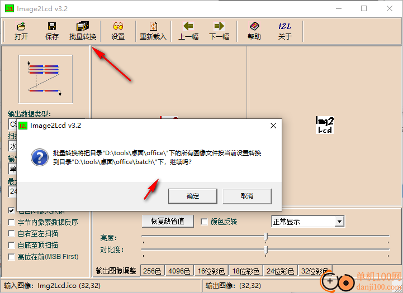Go to next image 下一幅
The image size is (403, 293).
[219, 31]
